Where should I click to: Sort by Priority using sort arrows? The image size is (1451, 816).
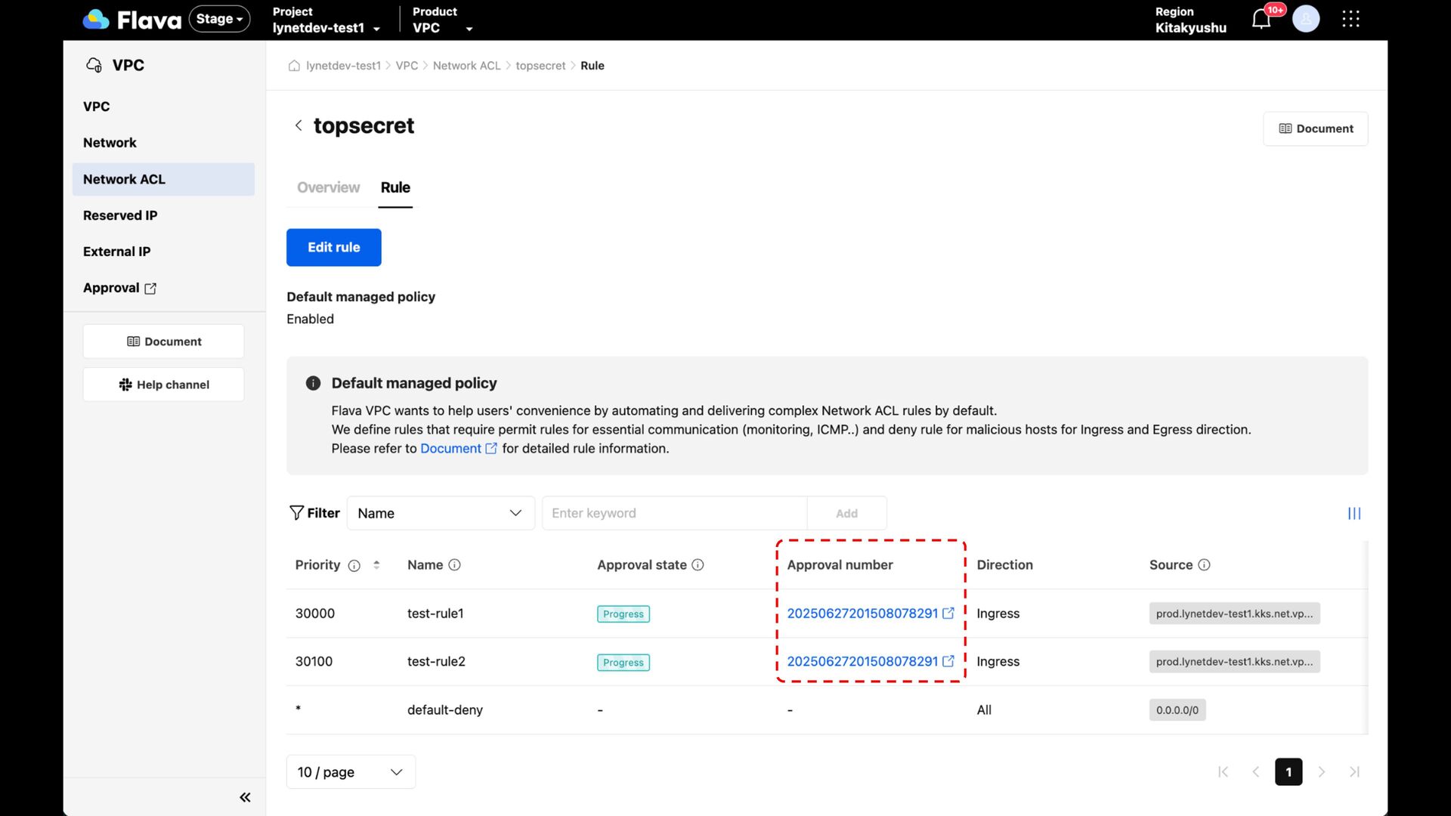click(x=376, y=565)
